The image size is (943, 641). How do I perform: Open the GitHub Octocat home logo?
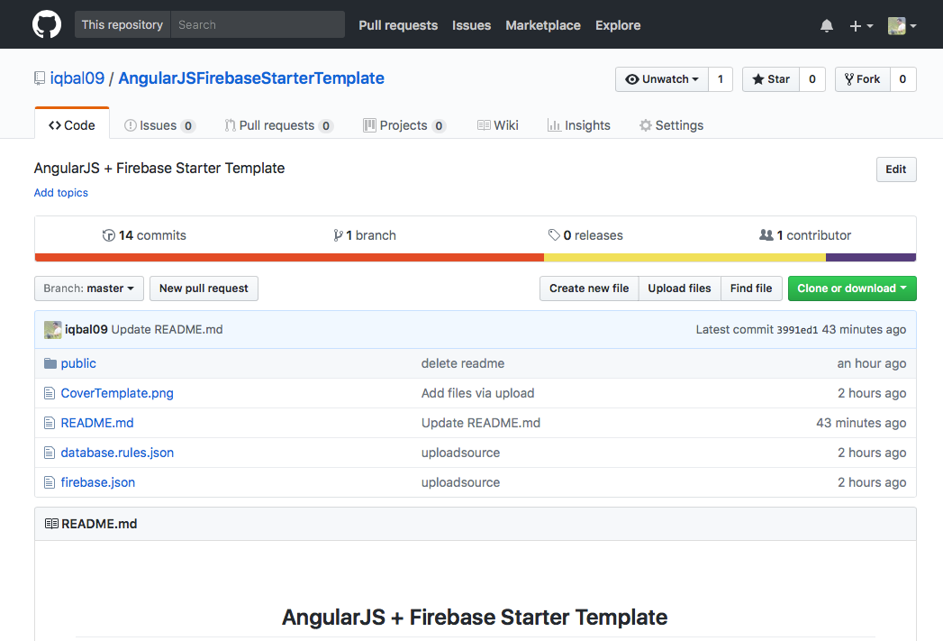(47, 24)
